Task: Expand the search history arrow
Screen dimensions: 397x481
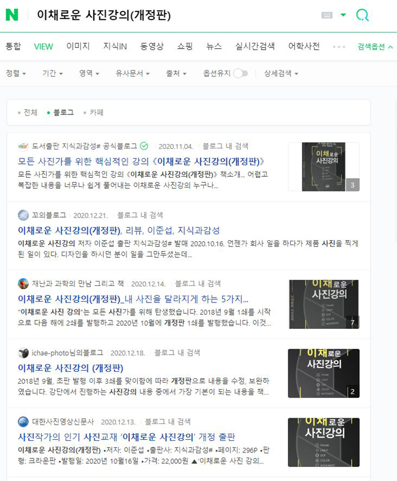Action: (343, 15)
